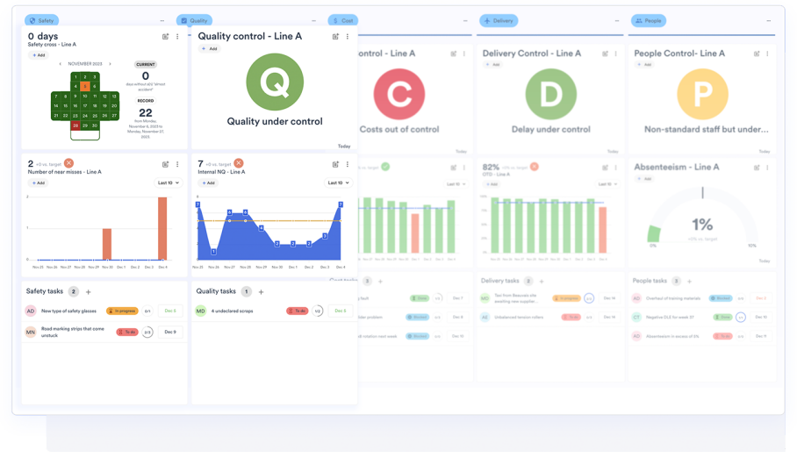797x465 pixels.
Task: Open the three-dot menu on Safety cross card
Action: point(177,37)
